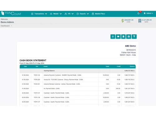Screen dimensions: 156x117
Task: Open the Reports menu
Action: [x=83, y=14]
